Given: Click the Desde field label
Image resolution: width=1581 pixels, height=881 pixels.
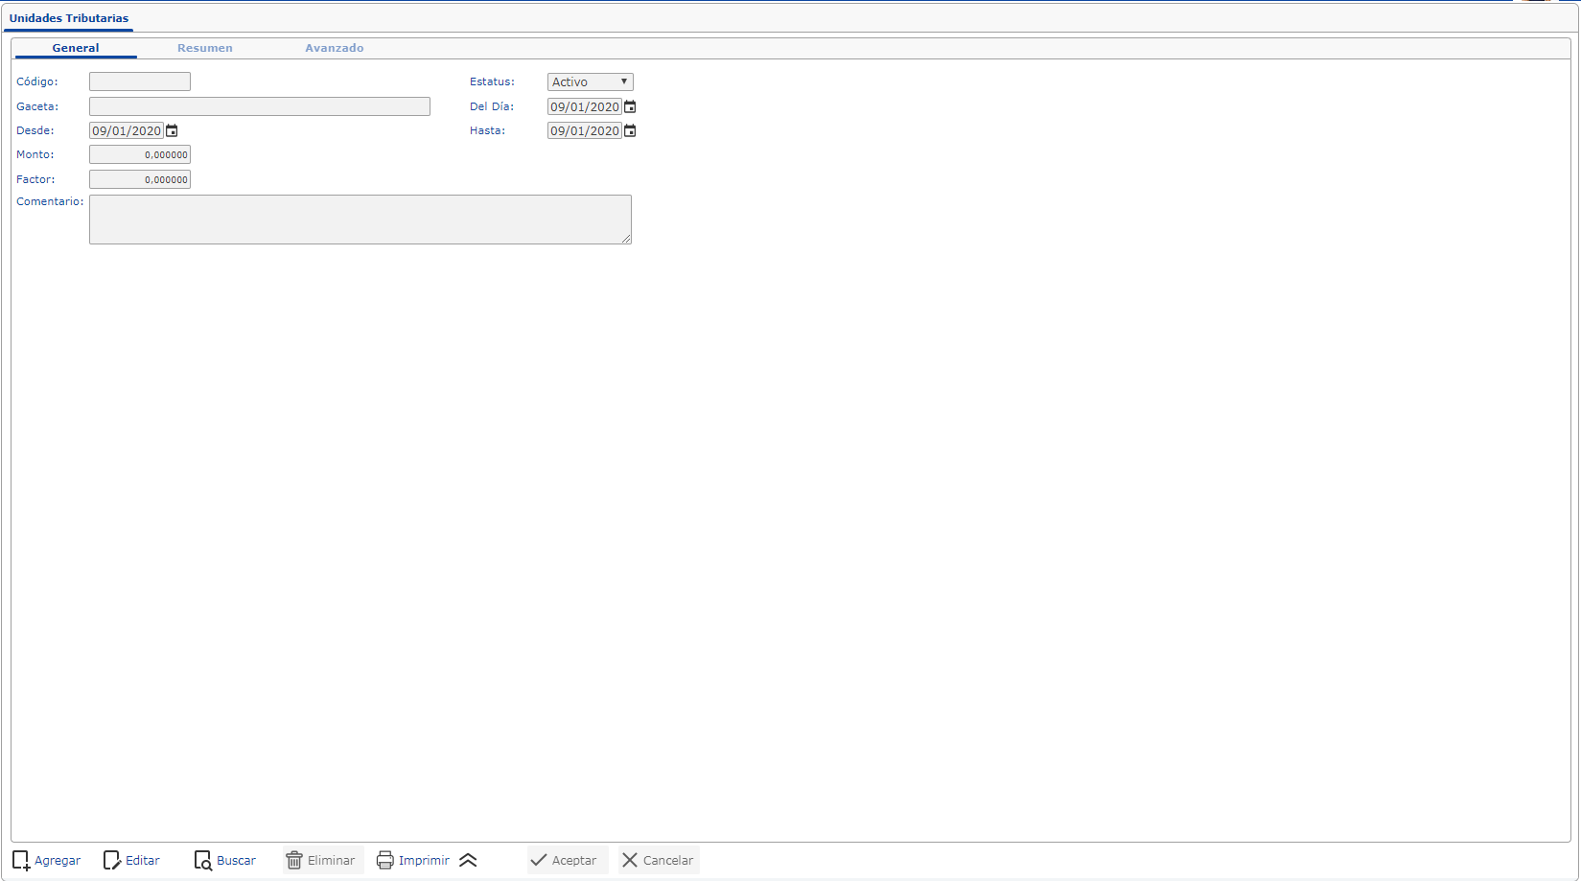Looking at the screenshot, I should pos(35,130).
